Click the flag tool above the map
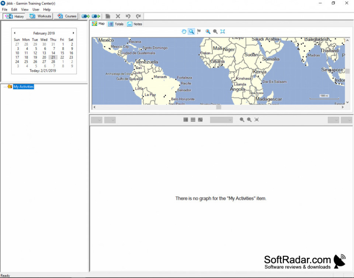This screenshot has width=354, height=278. (199, 32)
